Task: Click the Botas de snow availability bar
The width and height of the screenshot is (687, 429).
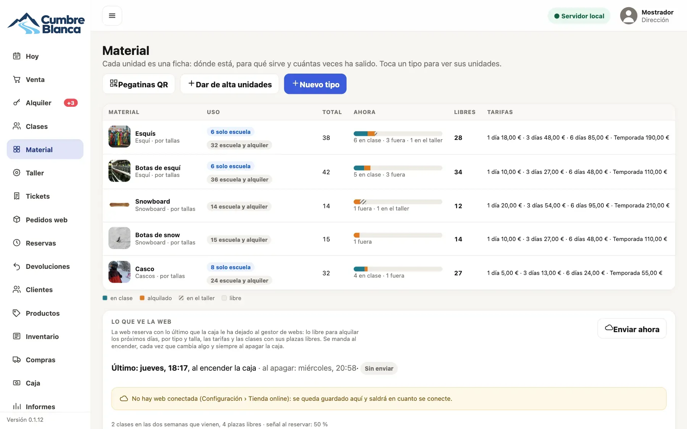Action: tap(398, 235)
